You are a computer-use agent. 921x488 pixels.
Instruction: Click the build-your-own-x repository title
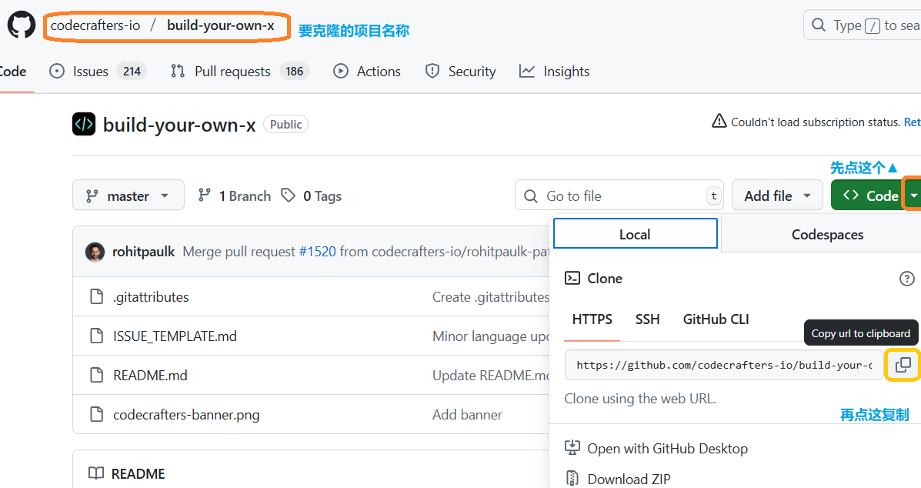click(179, 125)
